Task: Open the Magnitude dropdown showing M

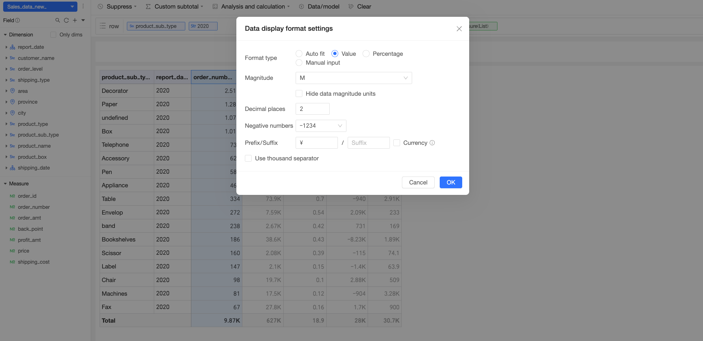Action: [x=354, y=78]
